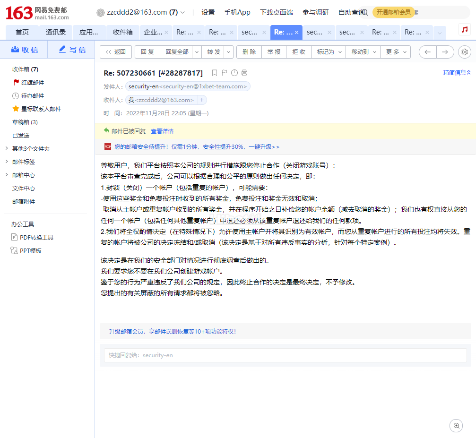Flag this email with the flag icon
This screenshot has height=438, width=476.
225,73
